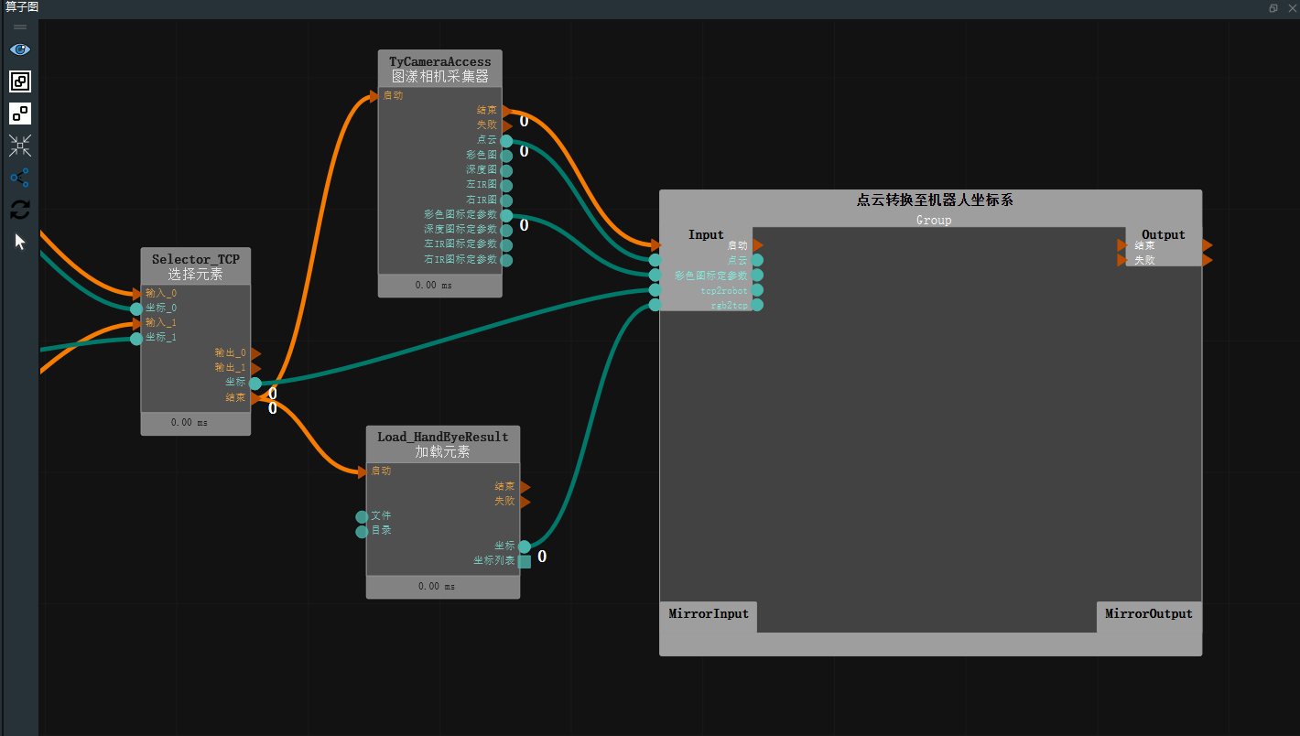The image size is (1300, 736).
Task: Click the 左IR图标定参数 output port
Action: [506, 245]
